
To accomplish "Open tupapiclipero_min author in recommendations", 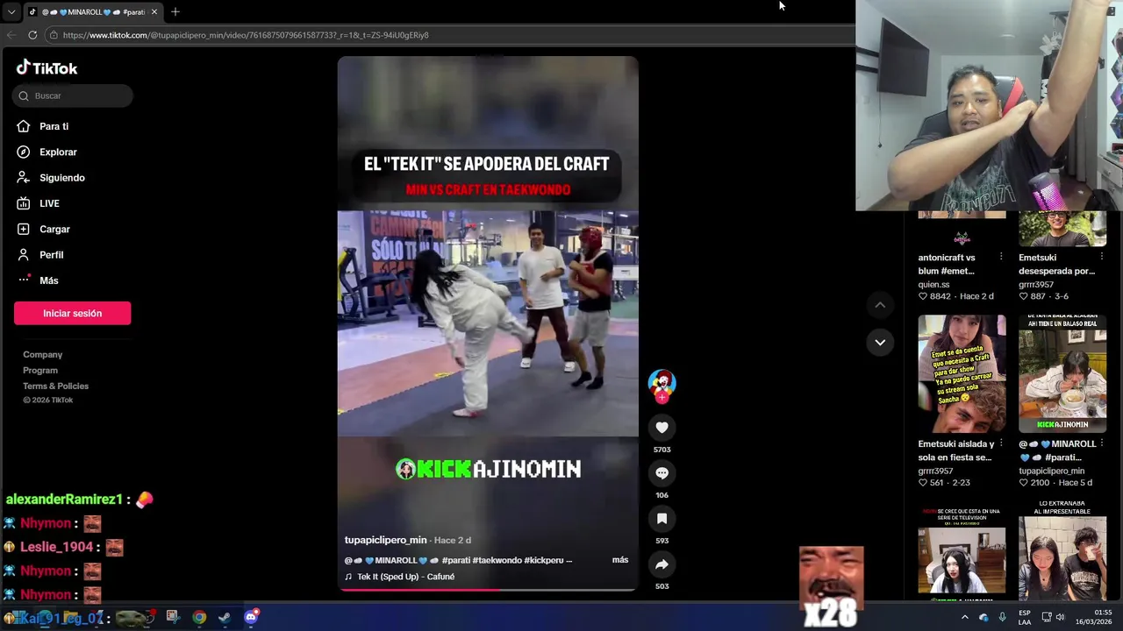I will pos(1051,471).
